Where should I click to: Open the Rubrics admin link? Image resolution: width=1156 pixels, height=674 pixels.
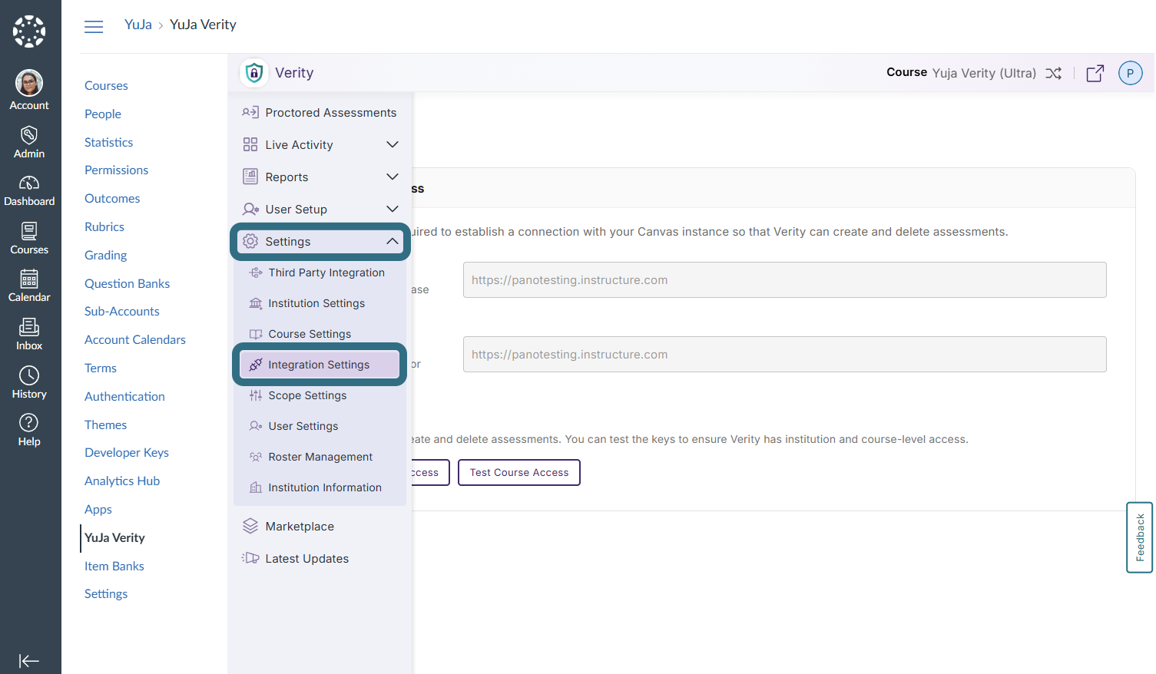[104, 226]
